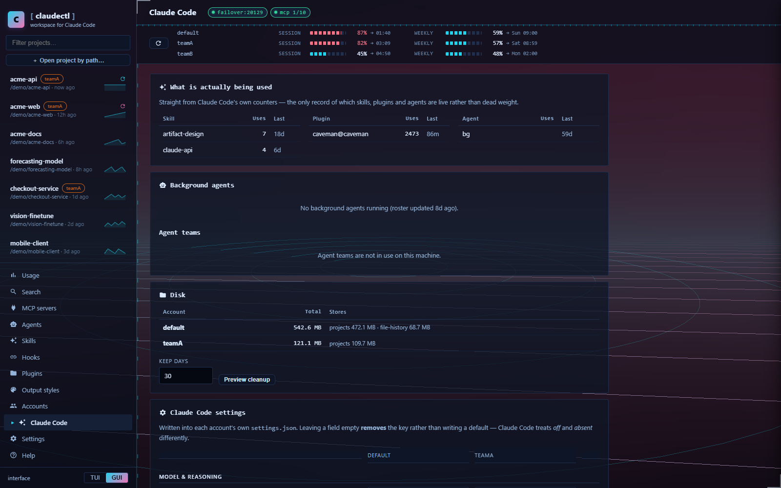Image resolution: width=781 pixels, height=488 pixels.
Task: Click the claudectl logo icon
Action: [16, 20]
